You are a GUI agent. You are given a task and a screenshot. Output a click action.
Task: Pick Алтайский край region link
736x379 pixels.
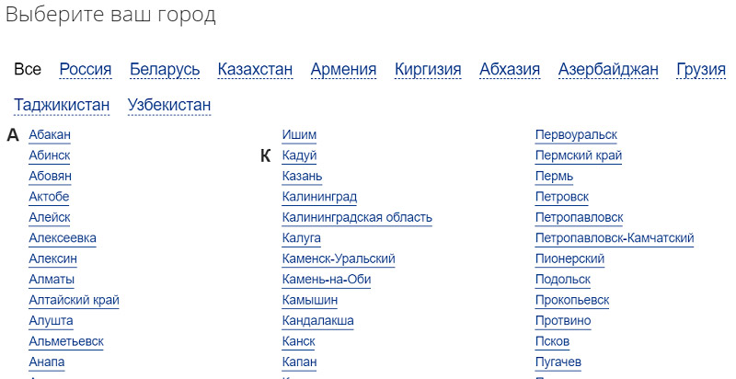pyautogui.click(x=75, y=300)
